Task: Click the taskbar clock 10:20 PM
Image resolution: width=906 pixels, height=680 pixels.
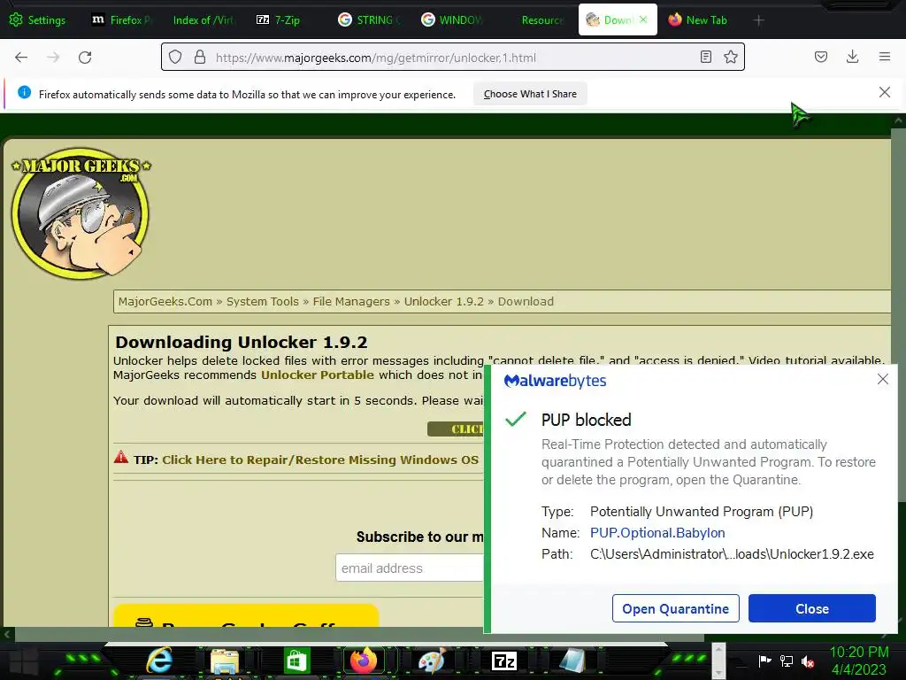Action: [x=858, y=653]
